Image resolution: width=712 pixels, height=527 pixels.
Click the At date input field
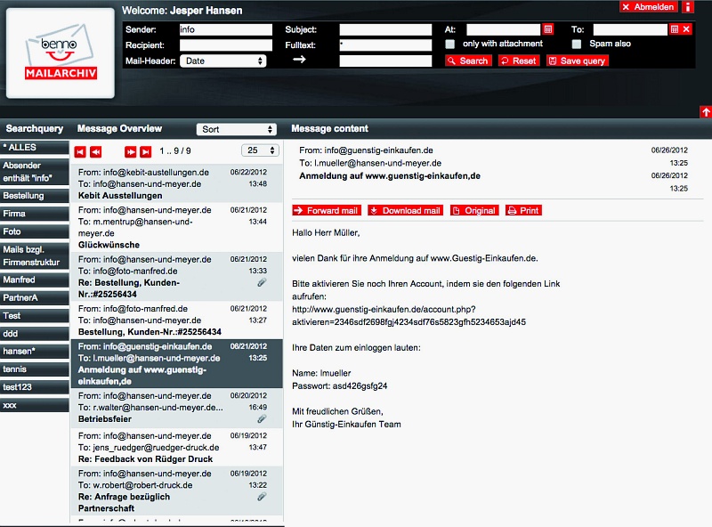click(x=504, y=29)
